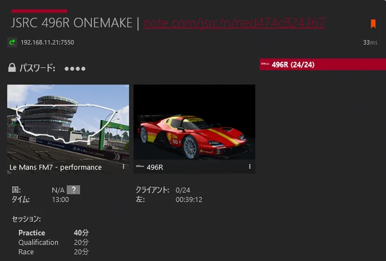Click the brand badge in the 496R (24/24) bar

(265, 64)
